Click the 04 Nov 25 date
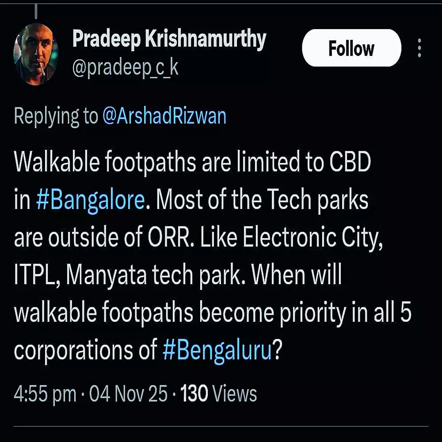The width and height of the screenshot is (442, 442). (129, 393)
